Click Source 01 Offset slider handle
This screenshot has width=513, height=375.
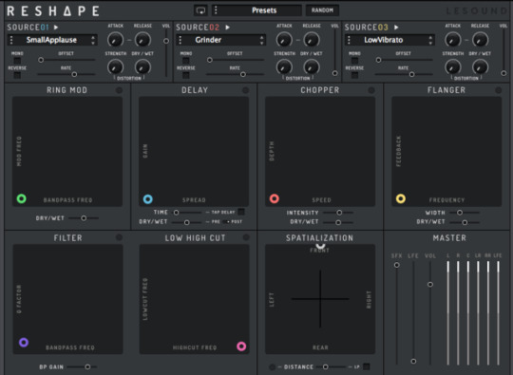(x=41, y=60)
